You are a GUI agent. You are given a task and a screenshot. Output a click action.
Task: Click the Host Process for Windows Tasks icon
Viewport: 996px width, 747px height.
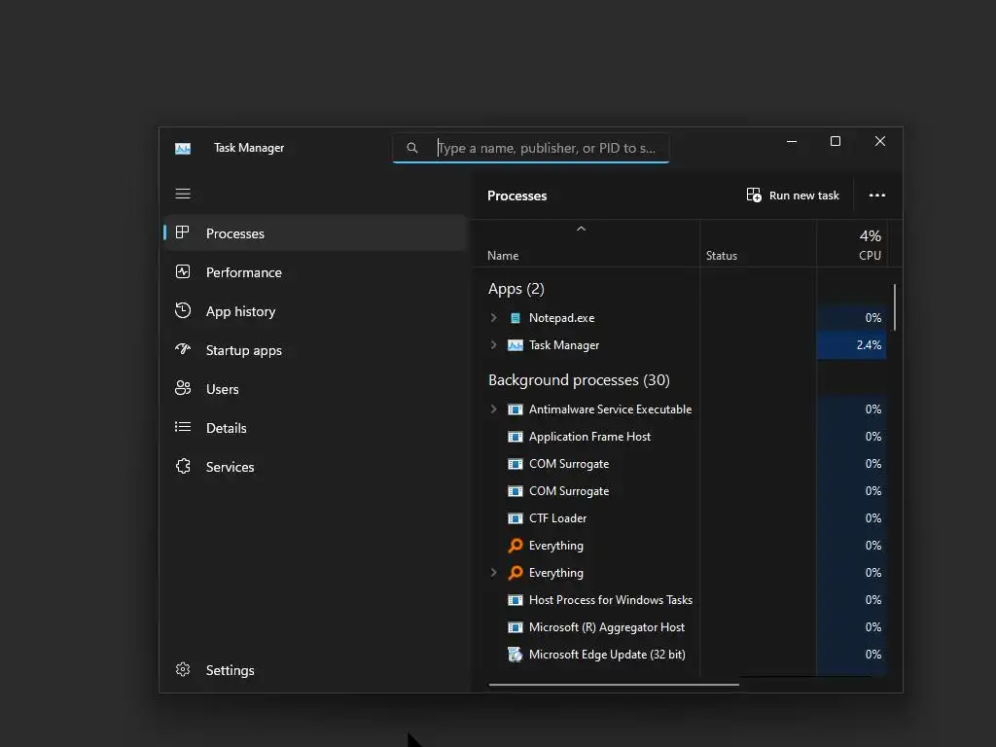tap(516, 599)
